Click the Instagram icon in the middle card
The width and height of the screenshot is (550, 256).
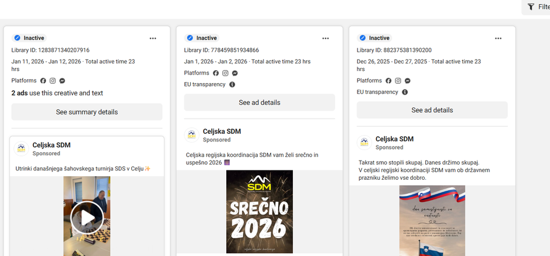(x=225, y=73)
